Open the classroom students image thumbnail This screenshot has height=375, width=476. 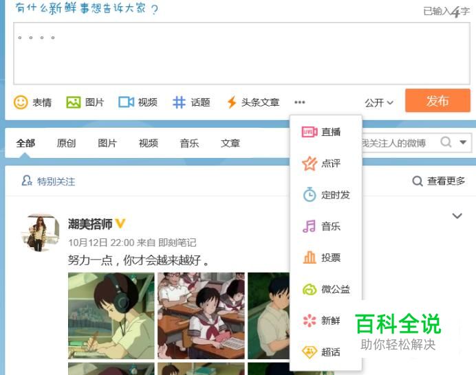(x=201, y=316)
